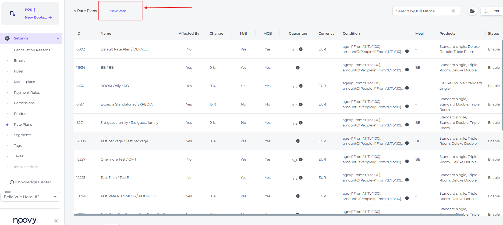Click guarantee info icon for Expedia Standalone
503x225 pixels.
pyautogui.click(x=301, y=104)
